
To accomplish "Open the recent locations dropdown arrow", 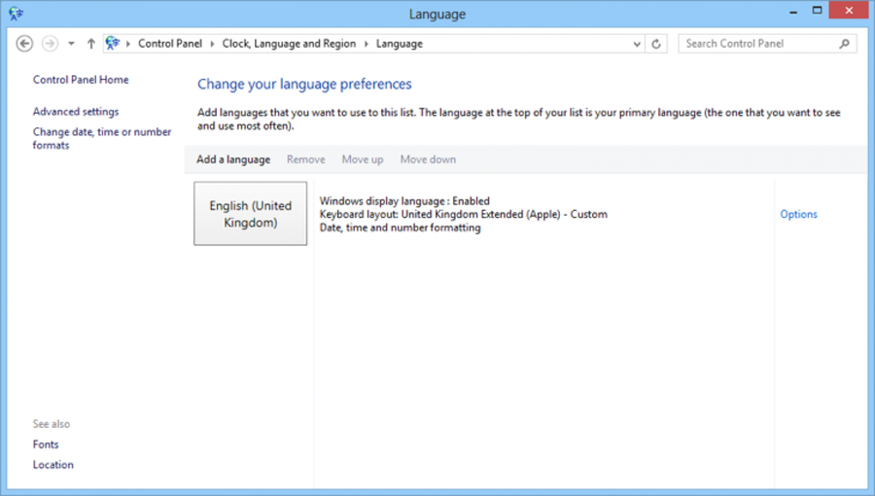I will tap(71, 44).
